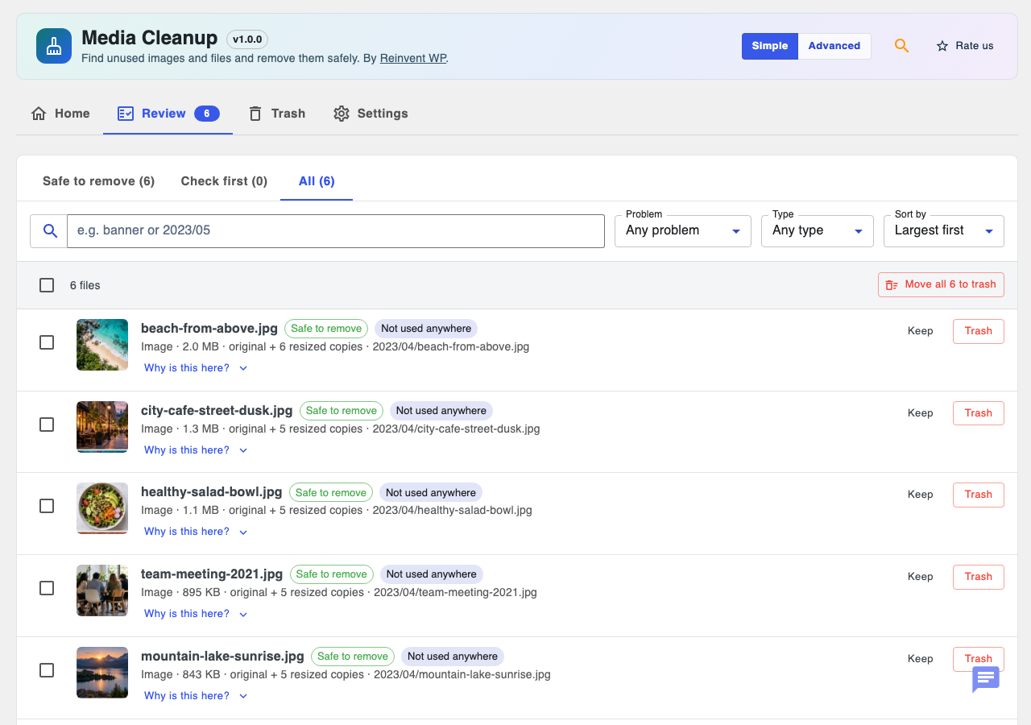The width and height of the screenshot is (1031, 725).
Task: Open the chat support bubble icon
Action: coord(986,679)
